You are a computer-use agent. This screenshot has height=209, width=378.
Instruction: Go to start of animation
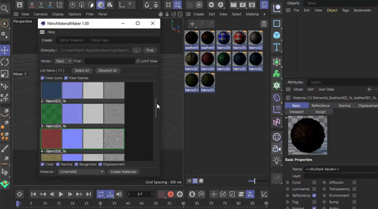click(33, 194)
